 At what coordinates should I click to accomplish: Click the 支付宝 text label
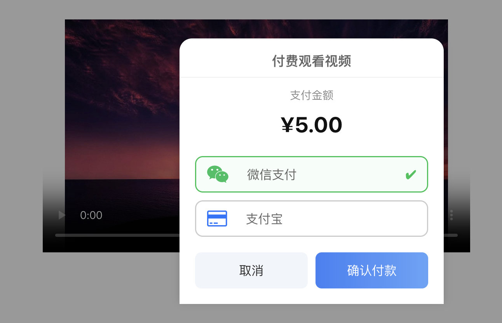(264, 219)
